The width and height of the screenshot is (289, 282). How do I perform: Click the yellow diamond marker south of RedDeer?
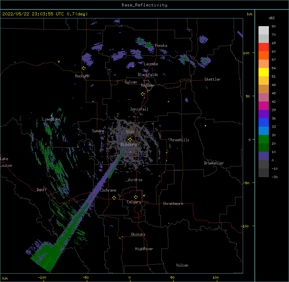click(x=142, y=94)
